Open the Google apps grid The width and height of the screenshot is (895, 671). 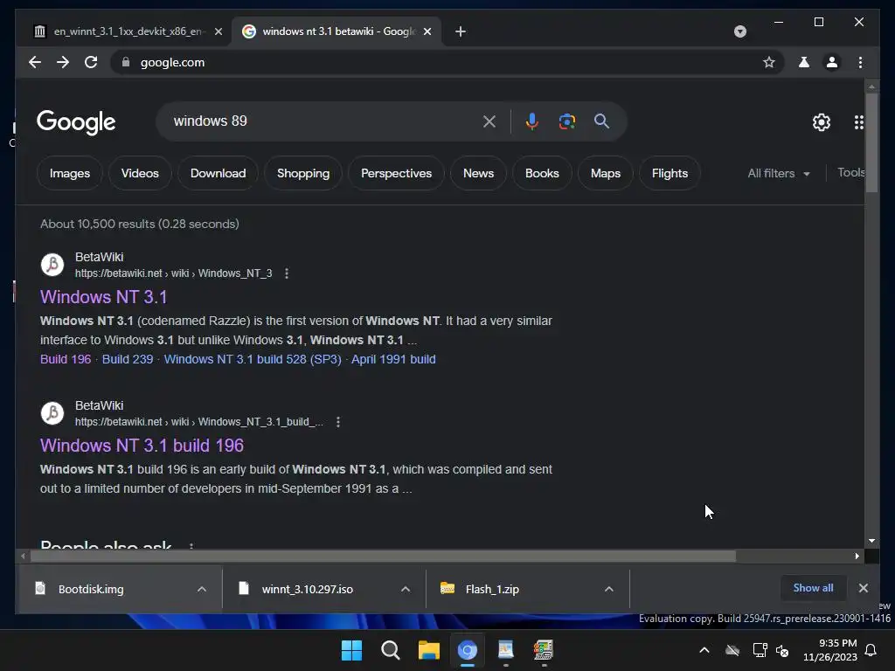[x=858, y=121]
